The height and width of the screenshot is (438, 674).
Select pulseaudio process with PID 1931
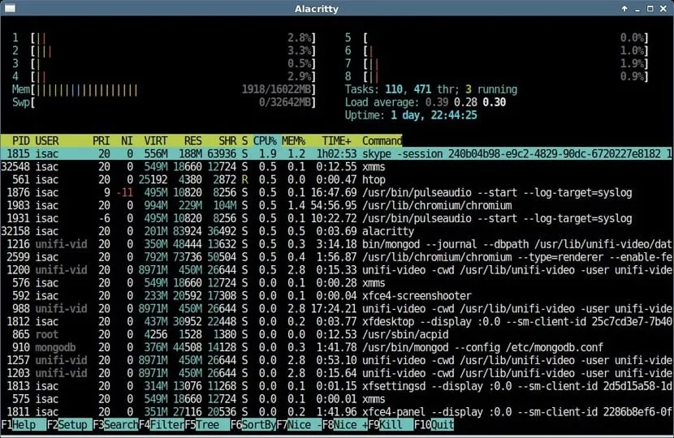coord(337,218)
